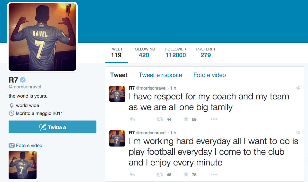Open photo thumbnail under sidebar 'Foto e video'

click(22, 165)
